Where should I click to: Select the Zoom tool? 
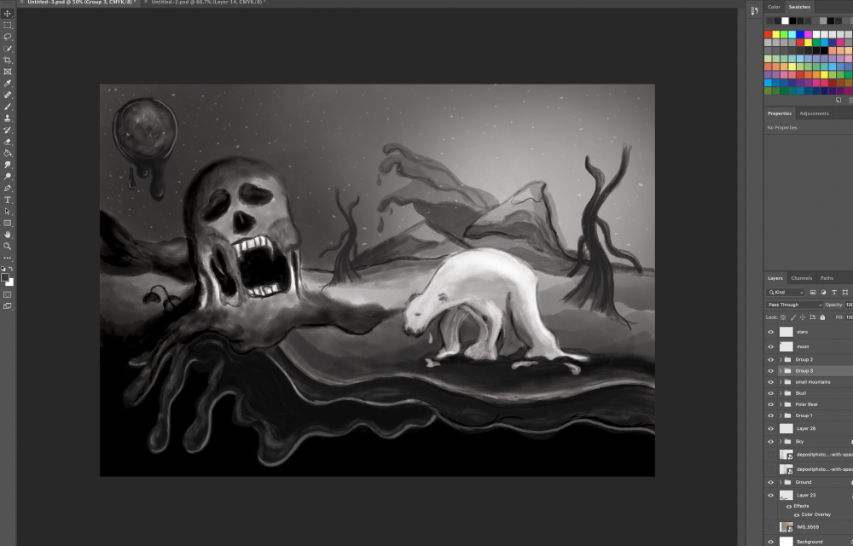[8, 246]
